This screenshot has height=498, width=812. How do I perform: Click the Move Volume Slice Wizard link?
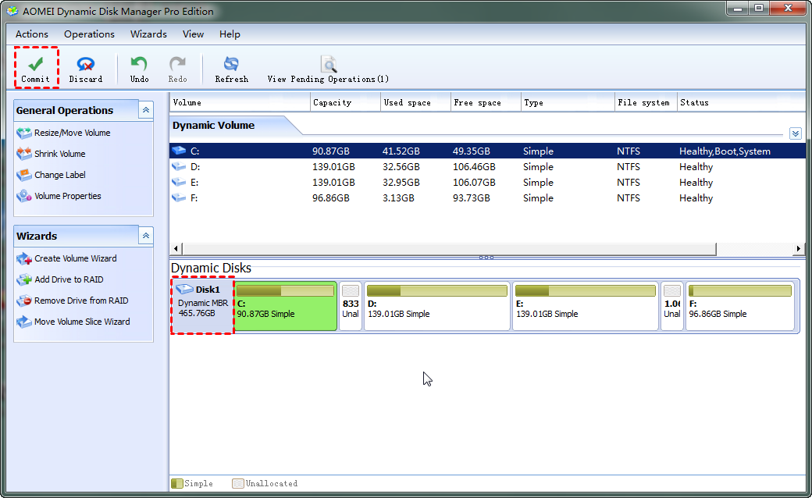tap(82, 322)
